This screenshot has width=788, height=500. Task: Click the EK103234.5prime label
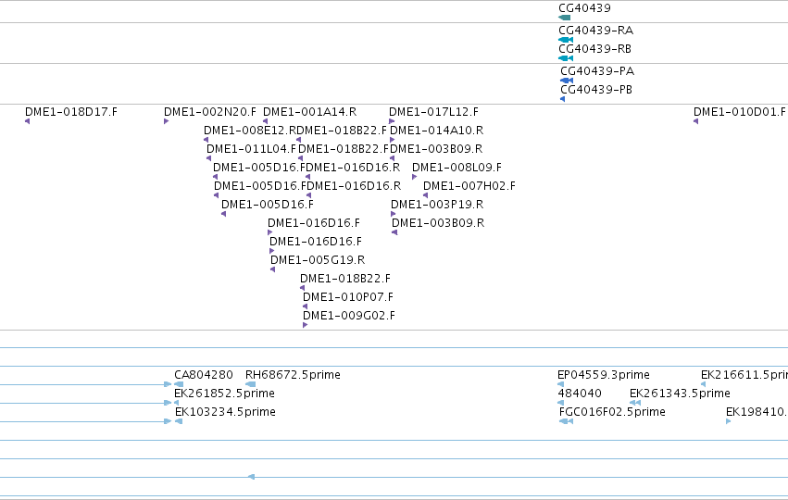[225, 411]
